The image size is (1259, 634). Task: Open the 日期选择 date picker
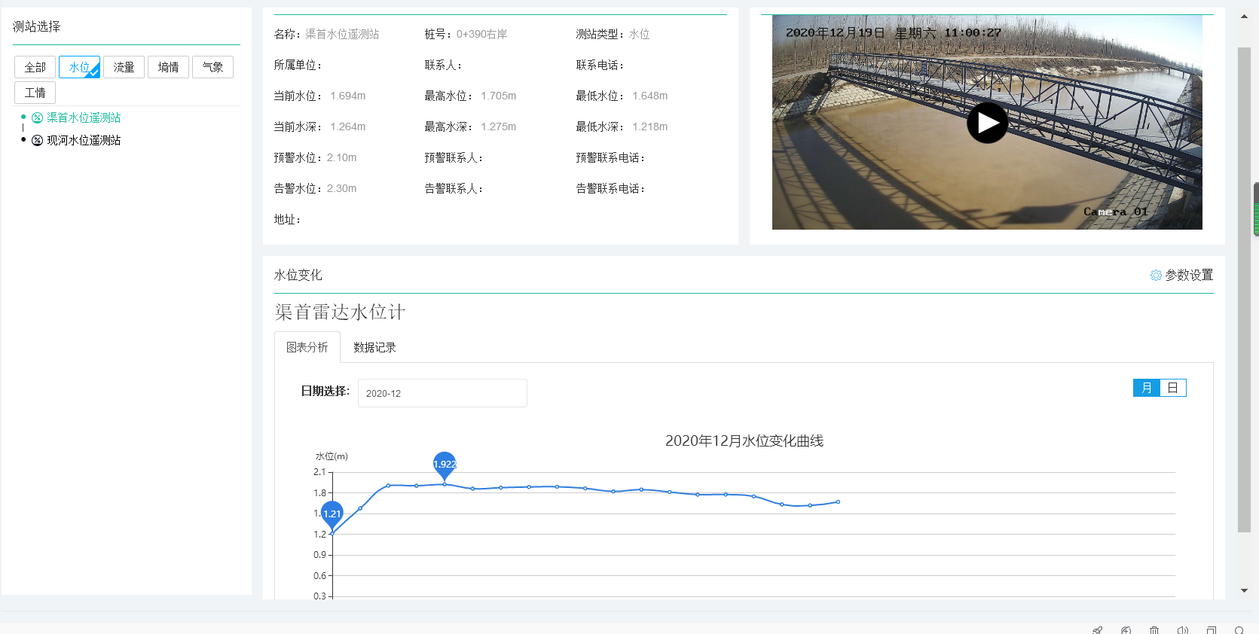(442, 393)
